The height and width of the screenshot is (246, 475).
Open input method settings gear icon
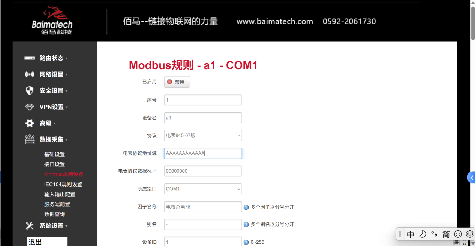coord(469,234)
